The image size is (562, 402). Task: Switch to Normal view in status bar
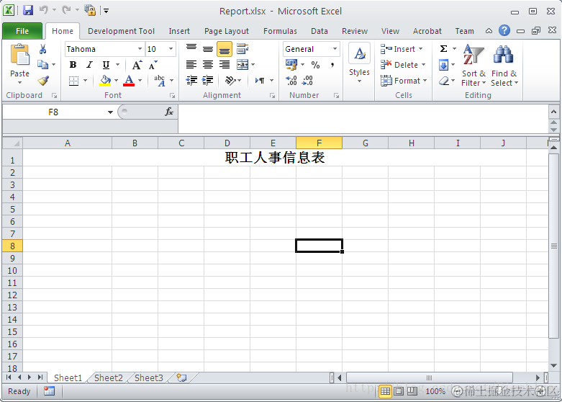click(x=385, y=391)
